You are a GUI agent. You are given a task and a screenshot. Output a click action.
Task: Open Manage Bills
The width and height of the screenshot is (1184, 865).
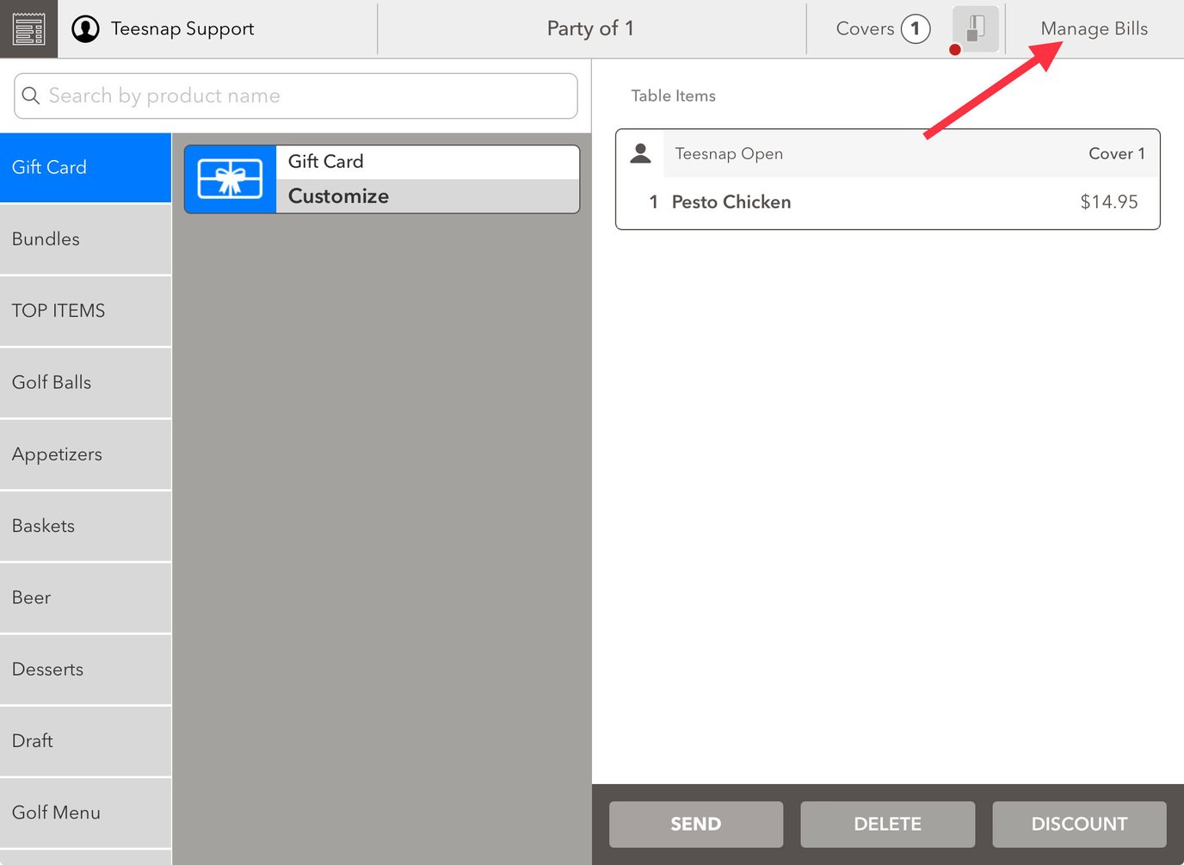pos(1094,28)
